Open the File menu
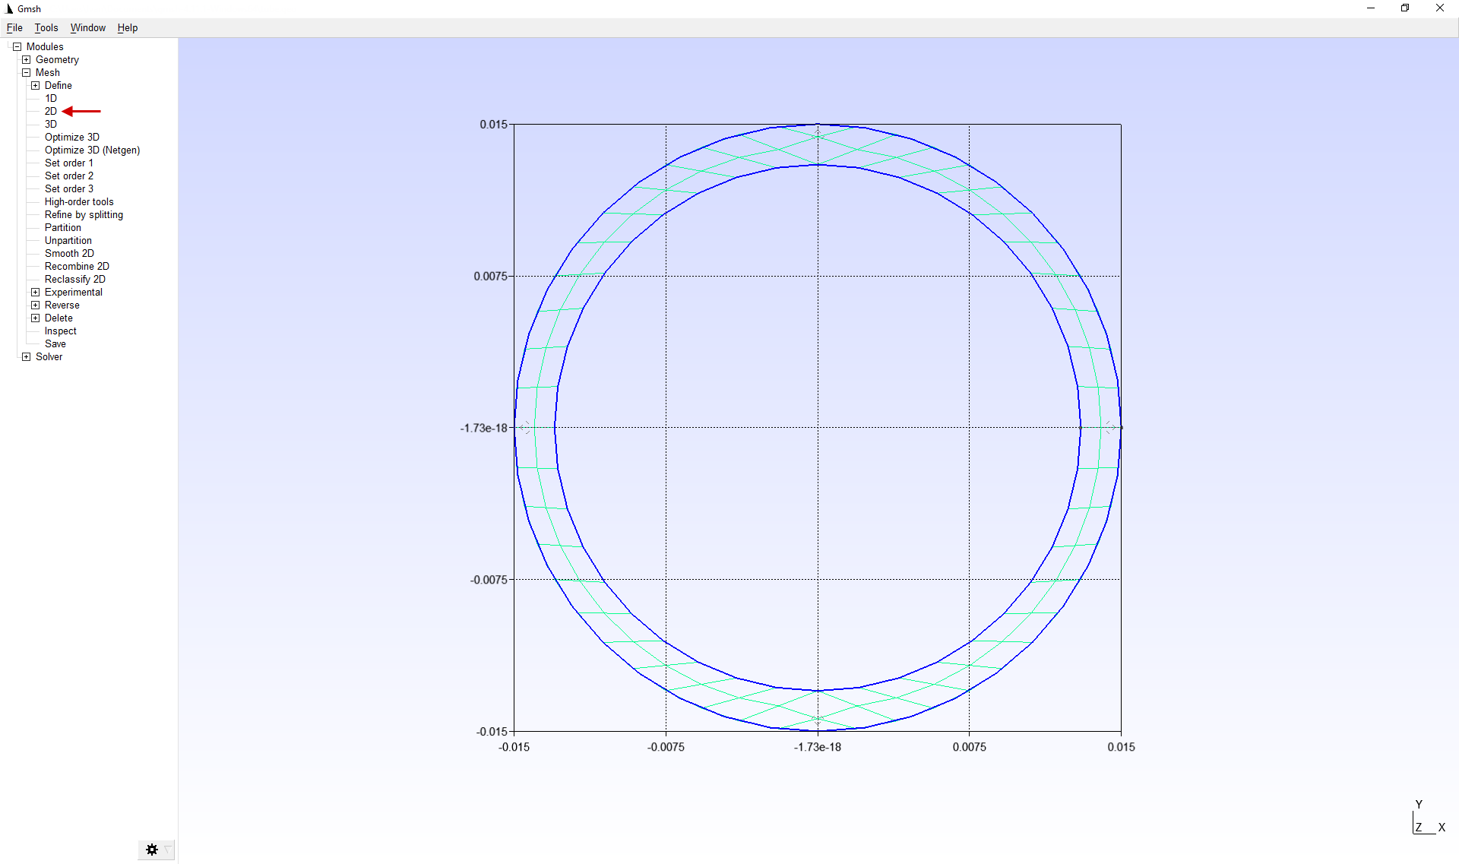The image size is (1459, 864). click(x=14, y=28)
